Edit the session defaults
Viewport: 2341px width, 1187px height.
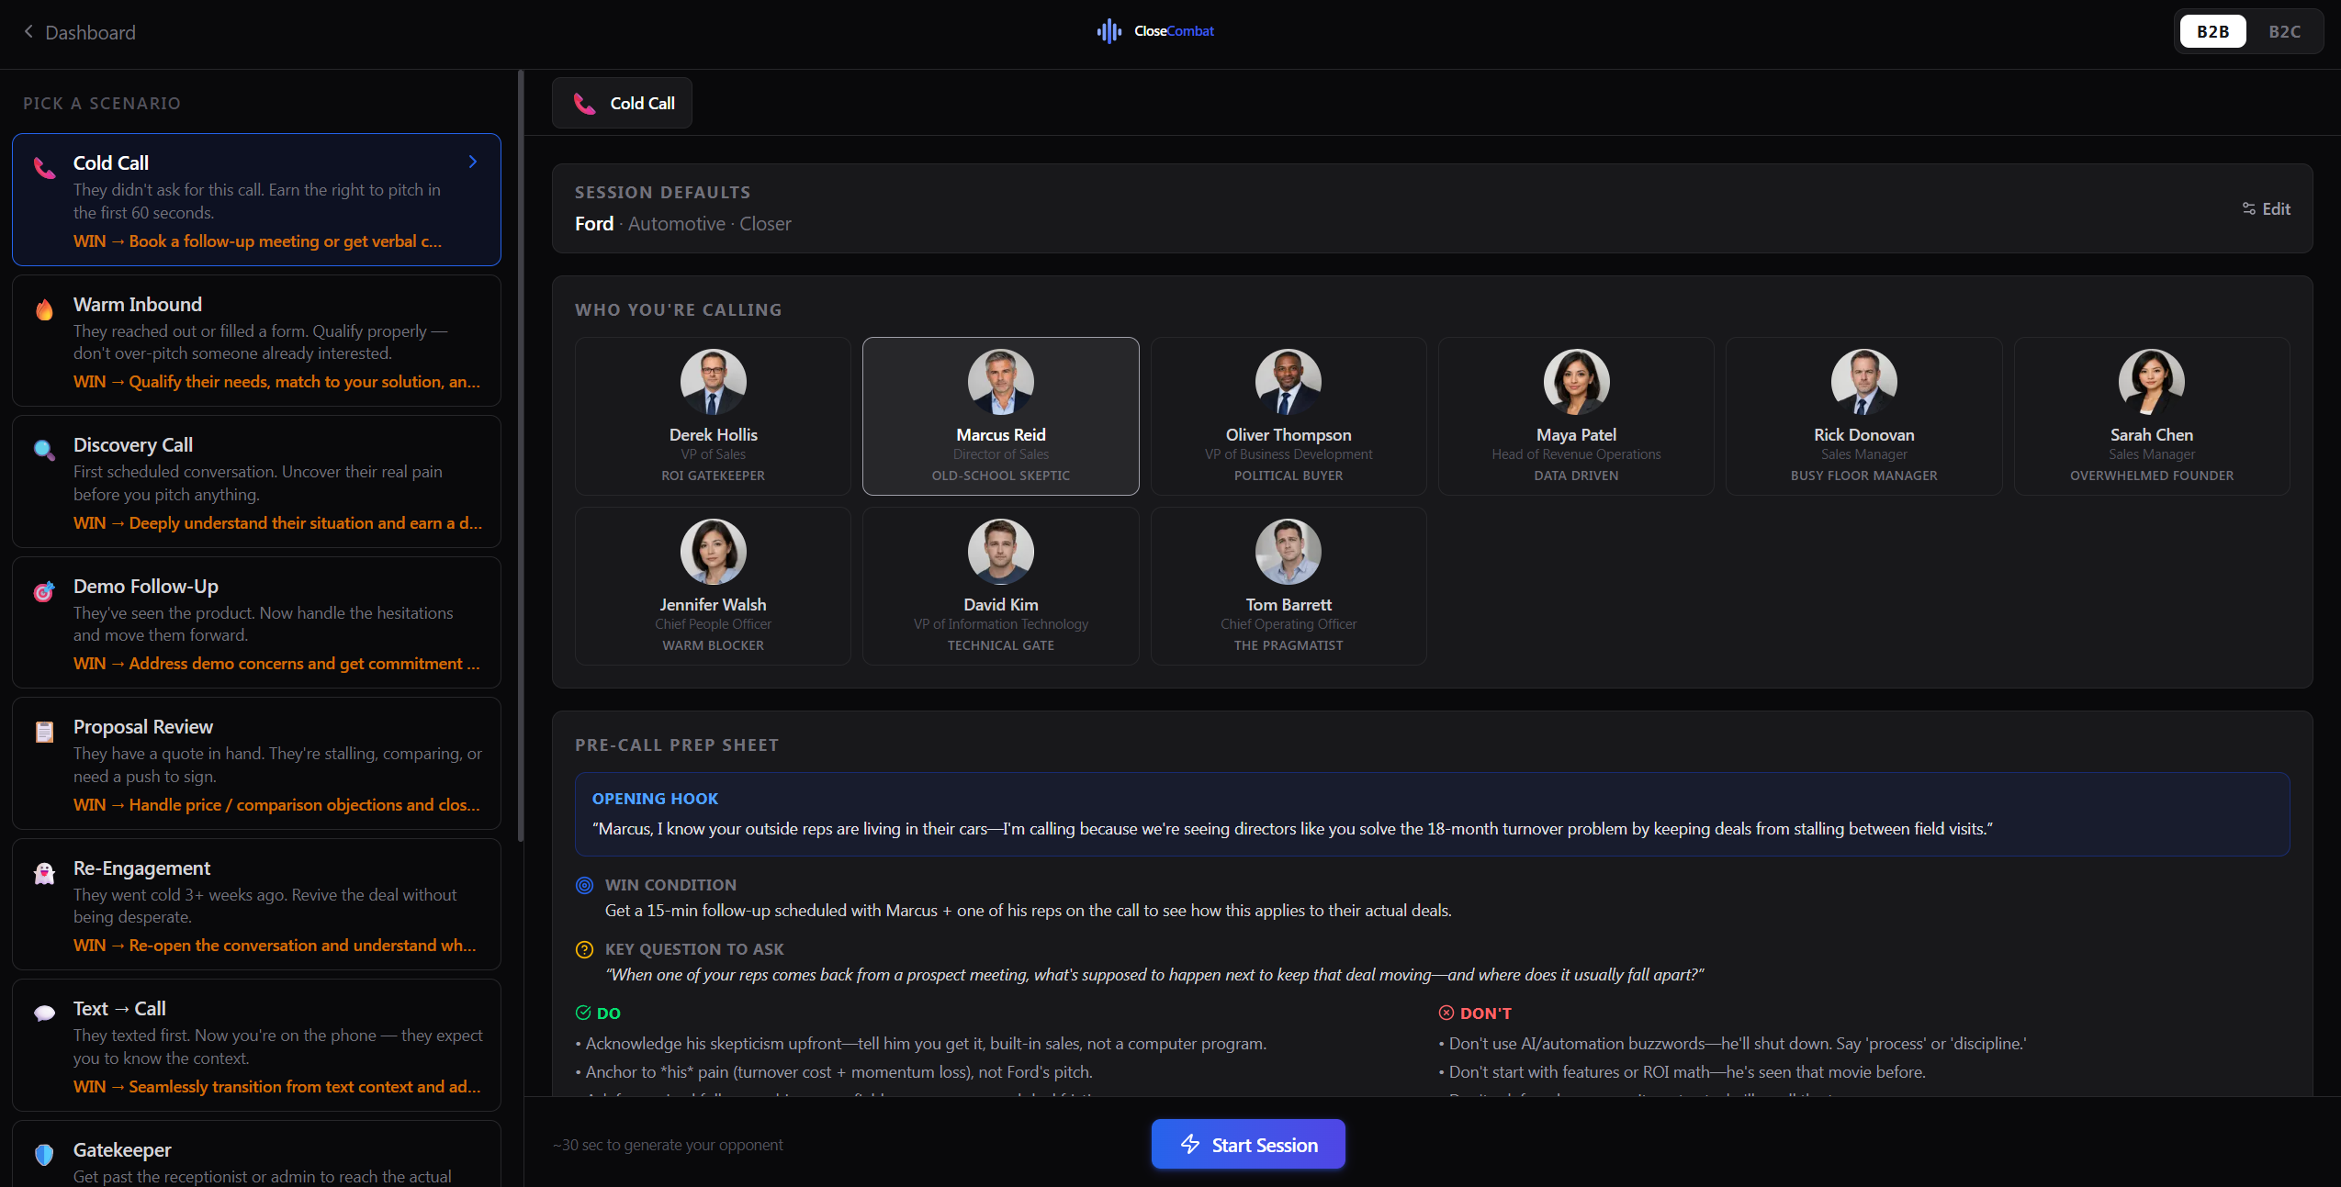2267,209
